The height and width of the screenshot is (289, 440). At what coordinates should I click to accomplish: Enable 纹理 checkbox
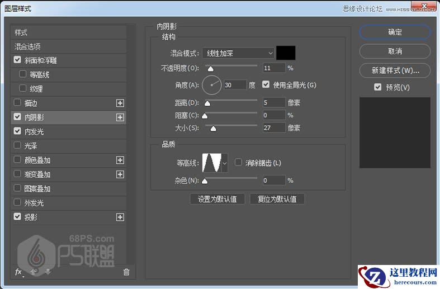(23, 88)
